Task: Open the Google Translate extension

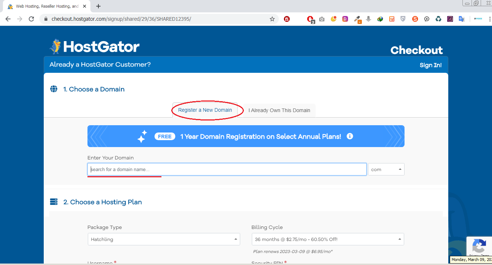Action: click(461, 19)
